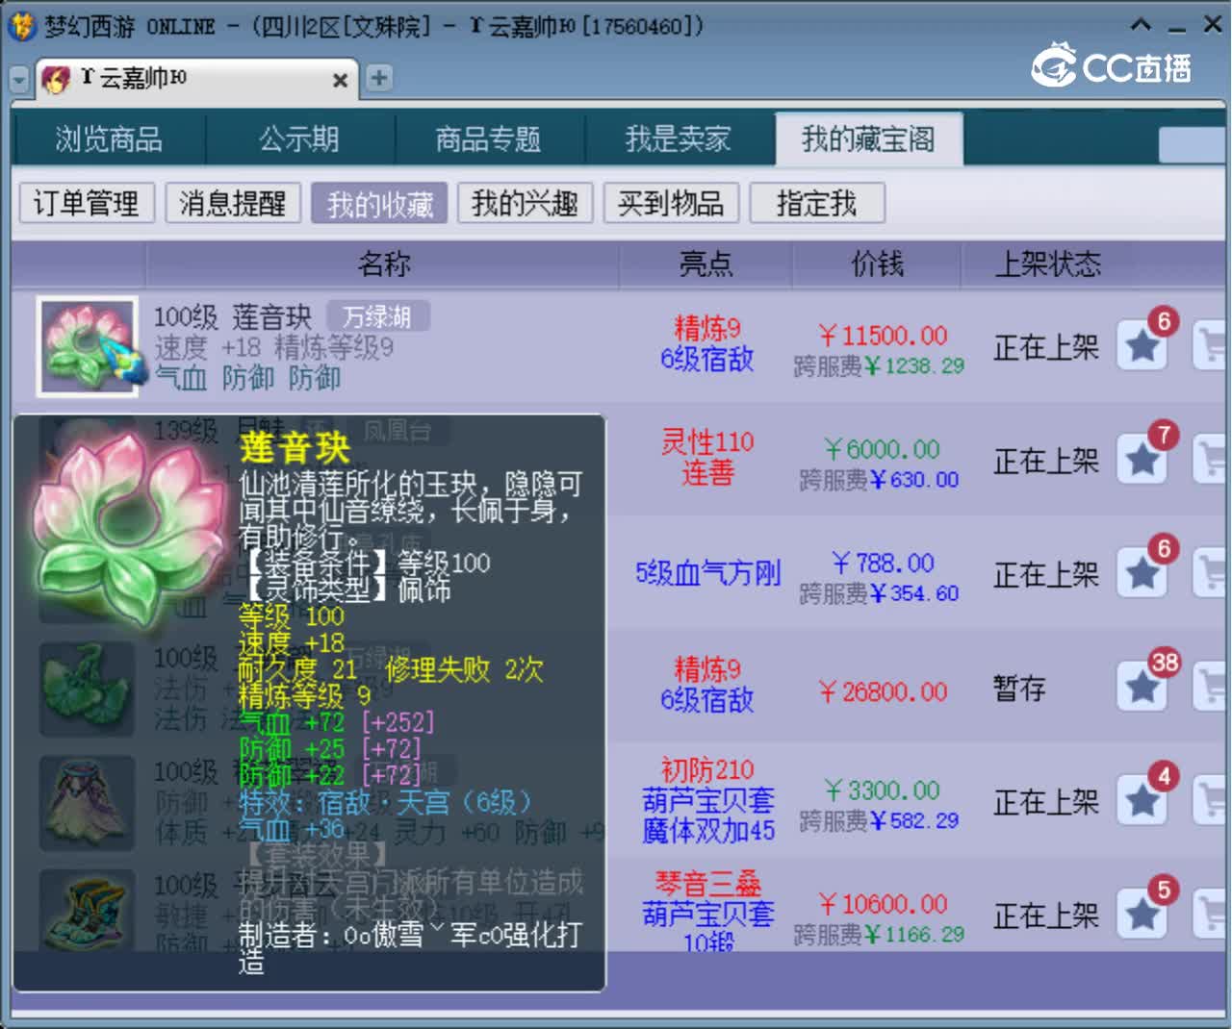Click 5级血气方刚 highlight text
This screenshot has height=1029, width=1232.
point(707,573)
